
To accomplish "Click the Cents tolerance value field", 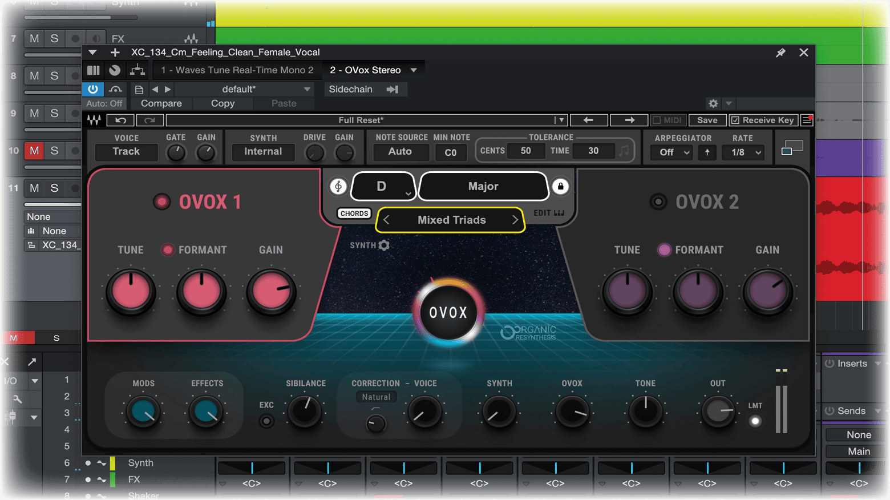I will tap(525, 151).
